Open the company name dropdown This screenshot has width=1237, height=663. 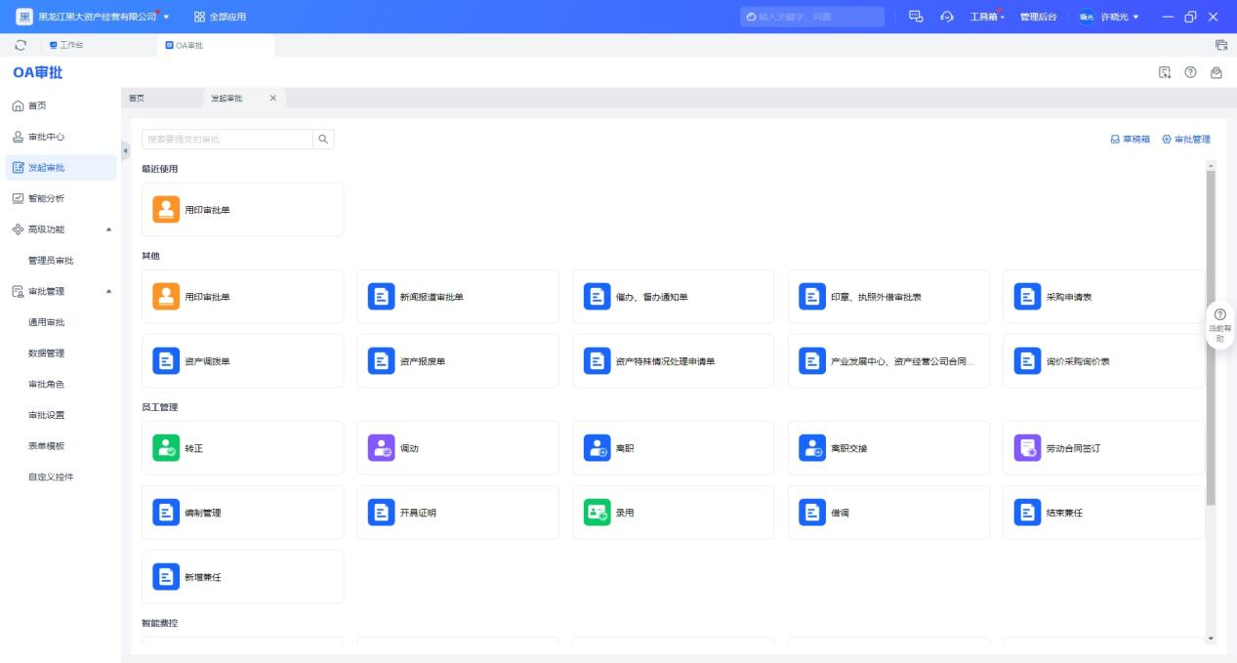tap(166, 17)
